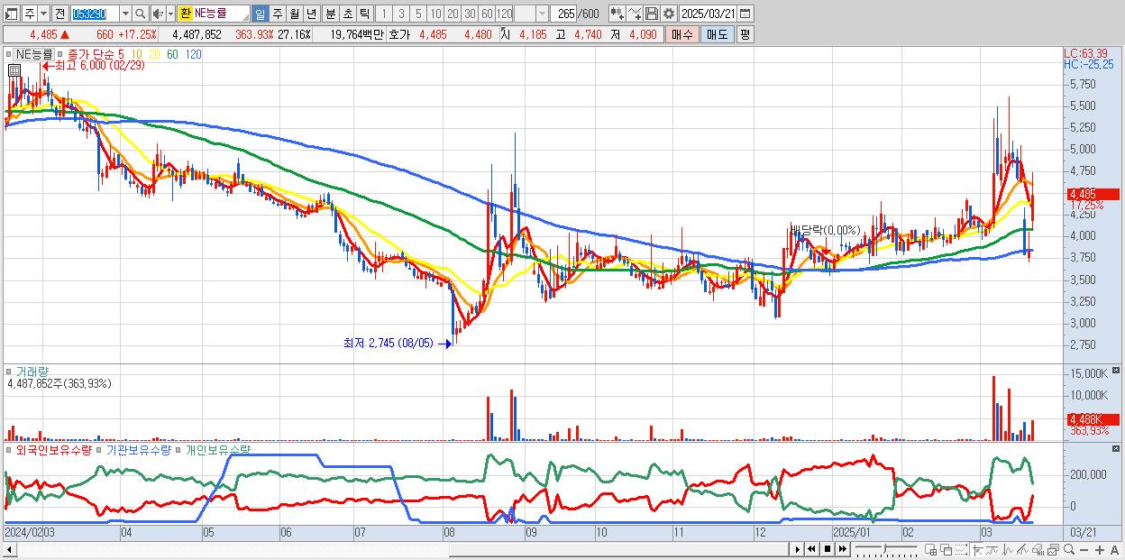Click the chart window copy icon

pos(1054,550)
